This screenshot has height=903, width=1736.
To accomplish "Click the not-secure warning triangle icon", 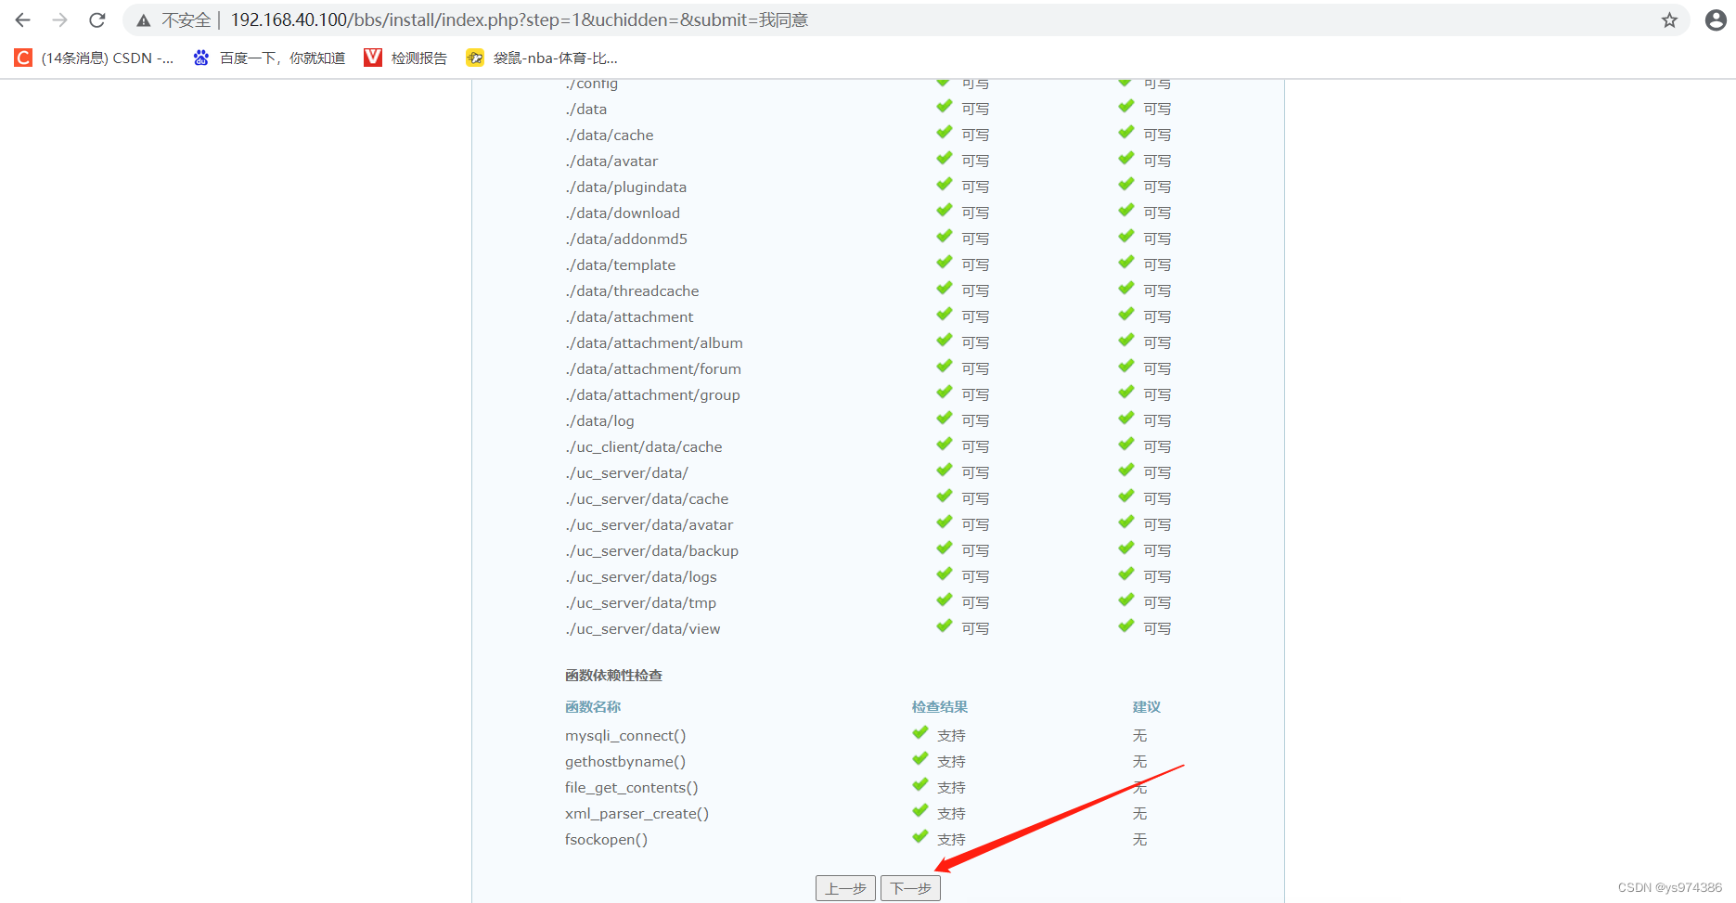I will [144, 20].
